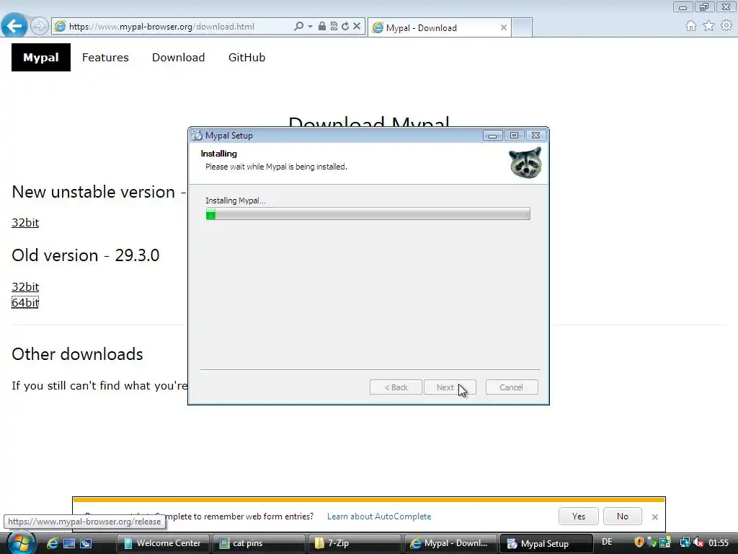
Task: Open the Features page in navigation
Action: (105, 58)
